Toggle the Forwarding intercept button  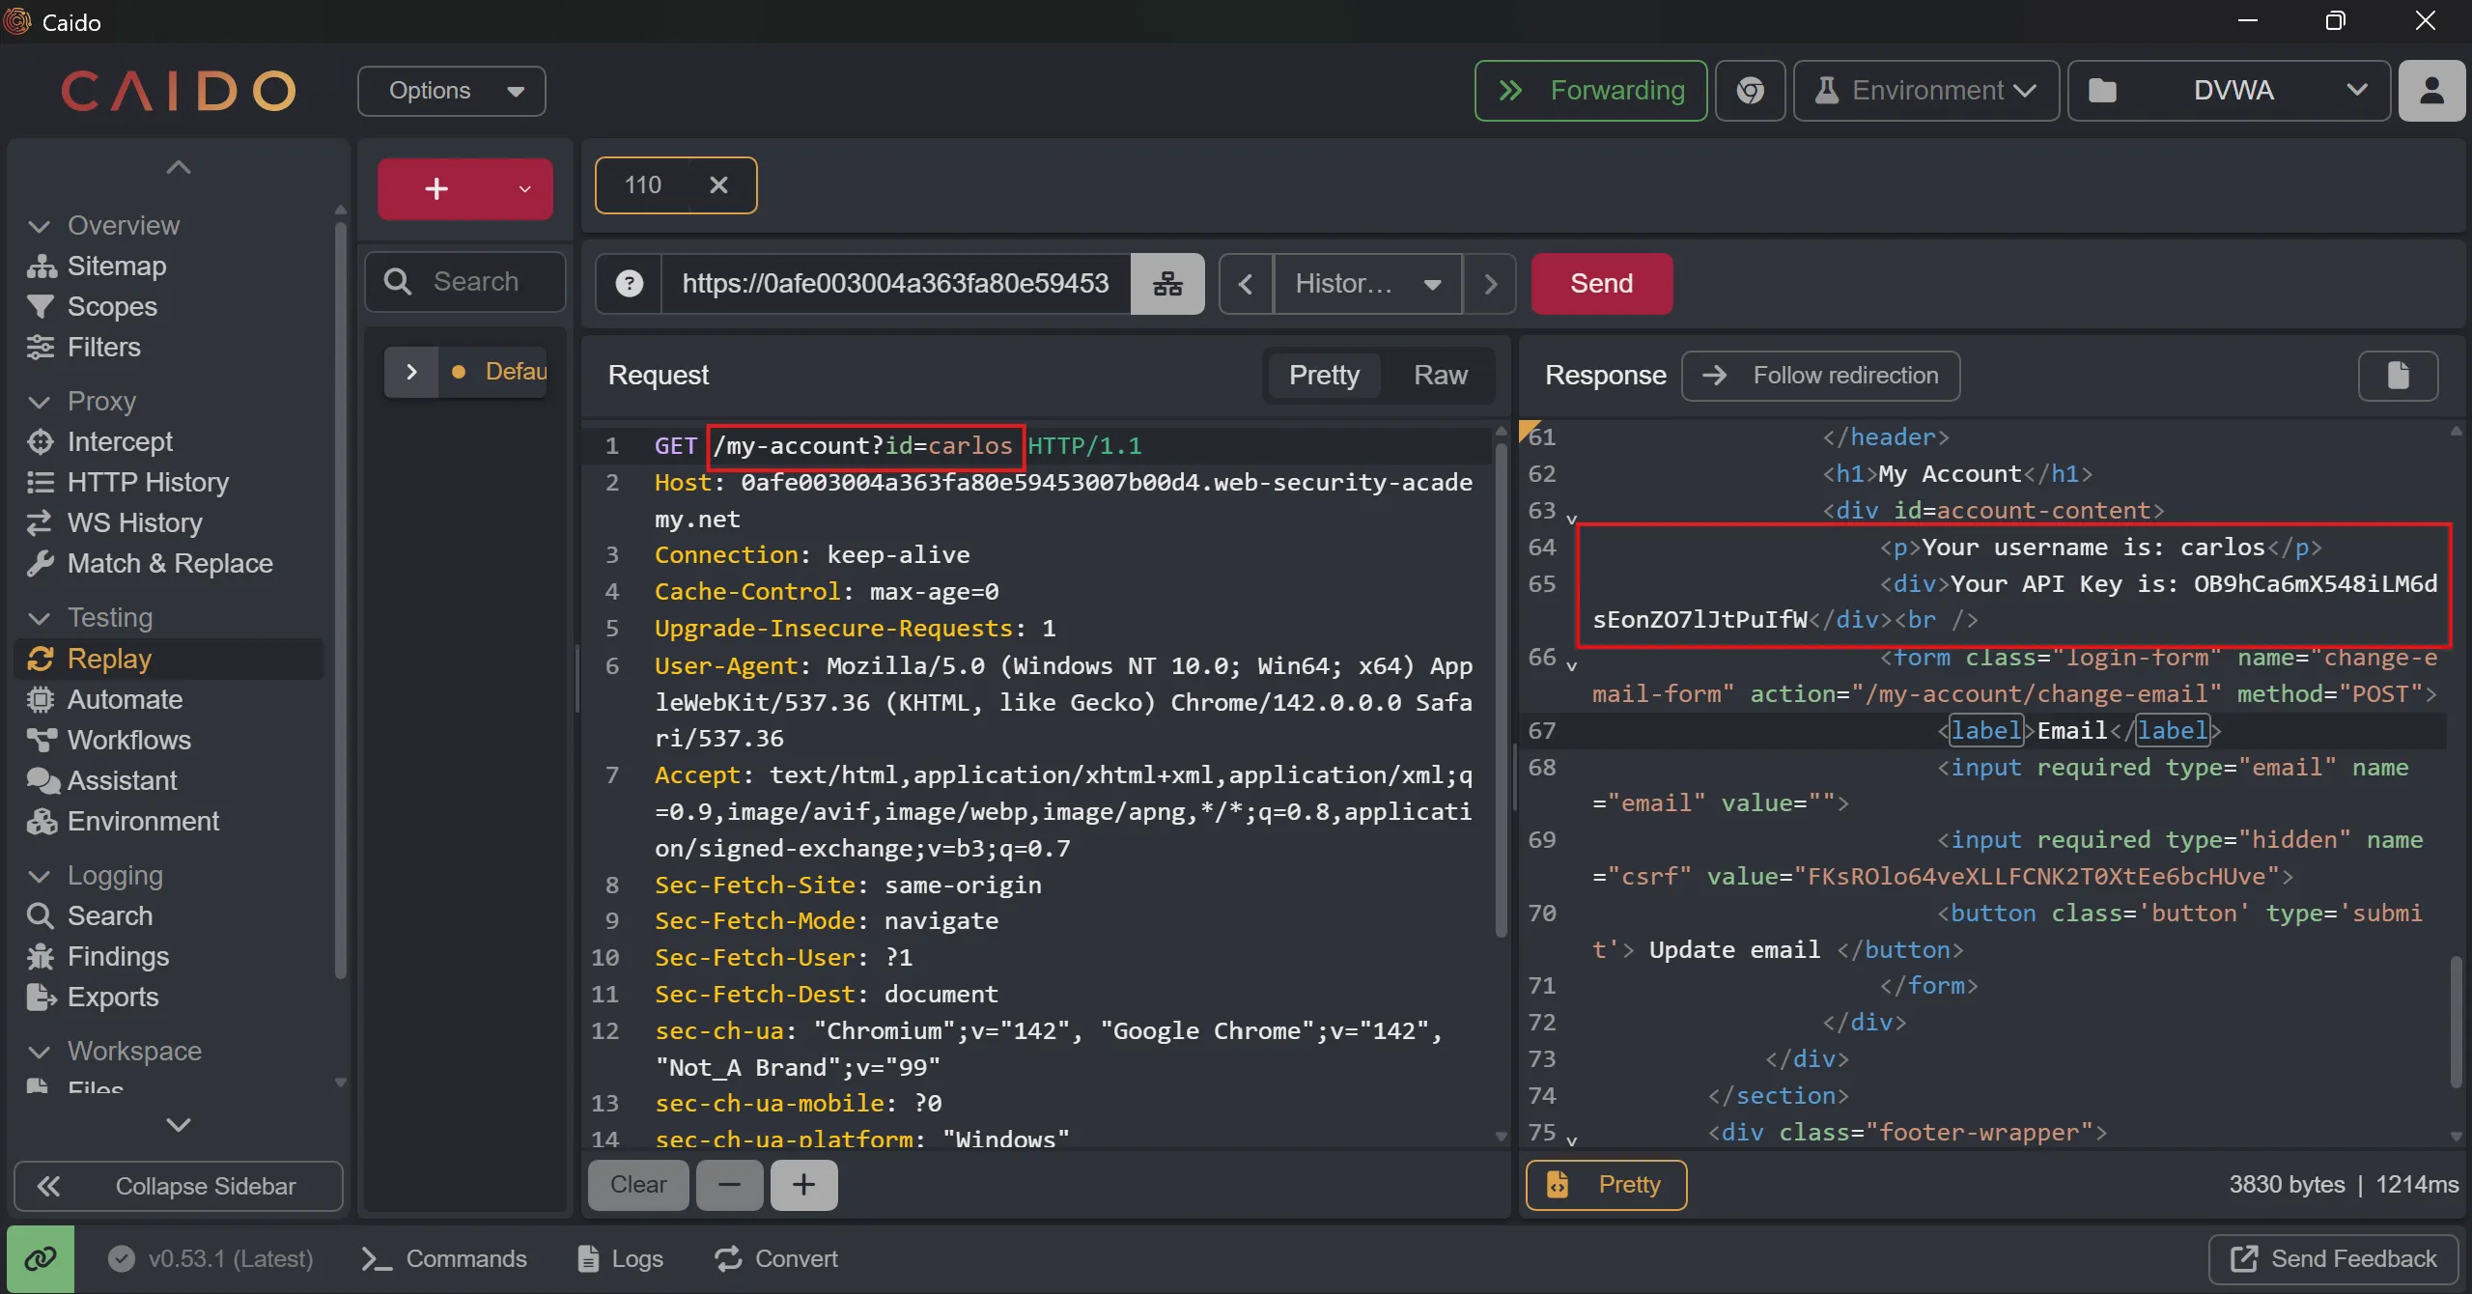[1590, 91]
